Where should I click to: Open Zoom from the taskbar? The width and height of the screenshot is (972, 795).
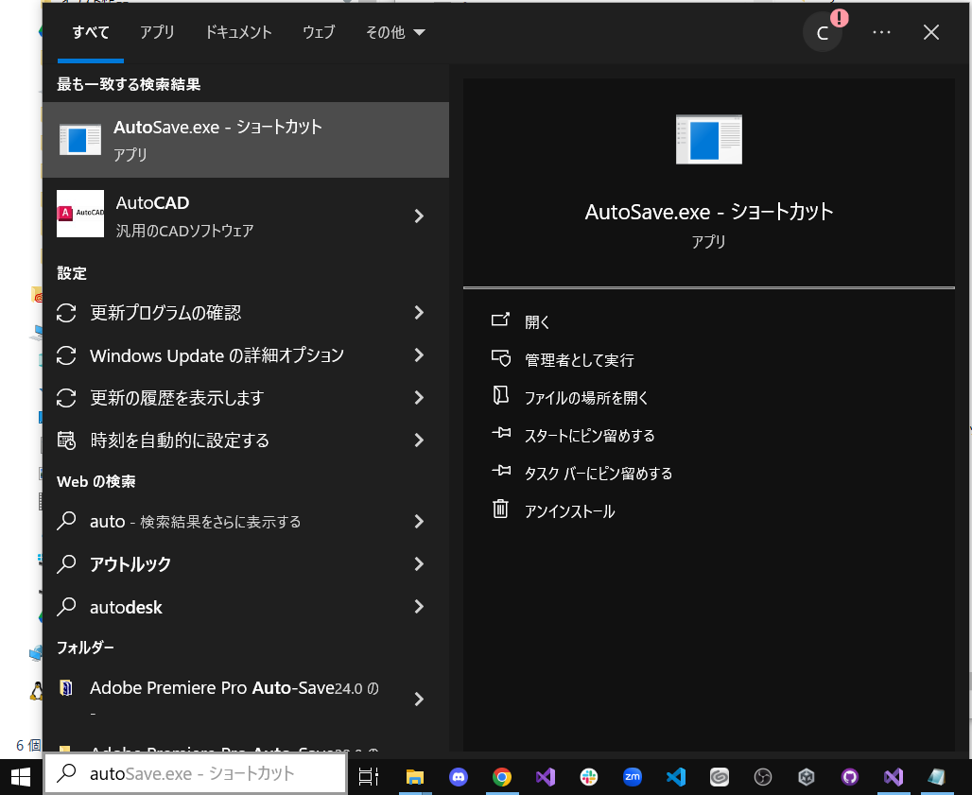click(x=633, y=776)
